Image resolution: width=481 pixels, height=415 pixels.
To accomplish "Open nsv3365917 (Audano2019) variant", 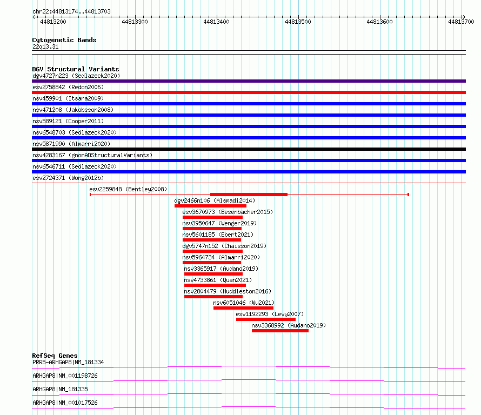I will (x=221, y=269).
